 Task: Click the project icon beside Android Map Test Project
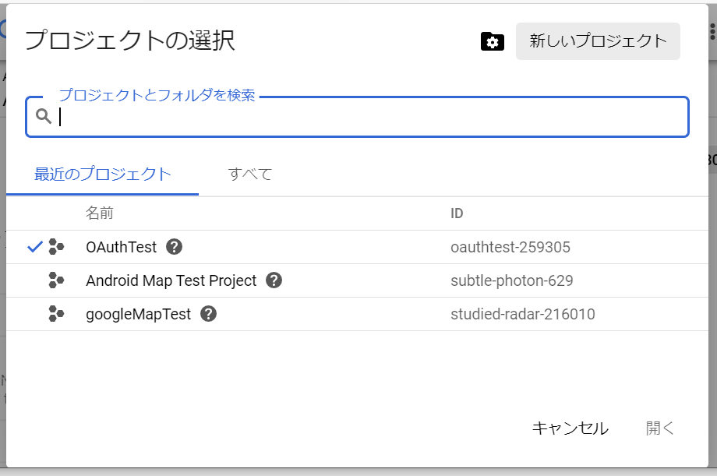[56, 280]
